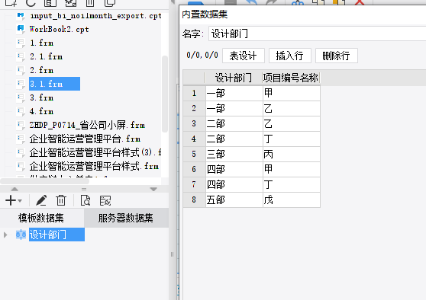Switch to the 服务器数据集 tab

point(126,218)
